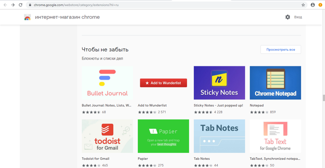This screenshot has width=325, height=168.
Task: Open the Todoist for Gmail thumbnail
Action: click(107, 136)
